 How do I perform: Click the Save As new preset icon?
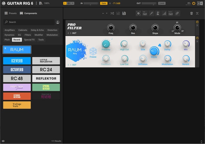click(x=124, y=13)
